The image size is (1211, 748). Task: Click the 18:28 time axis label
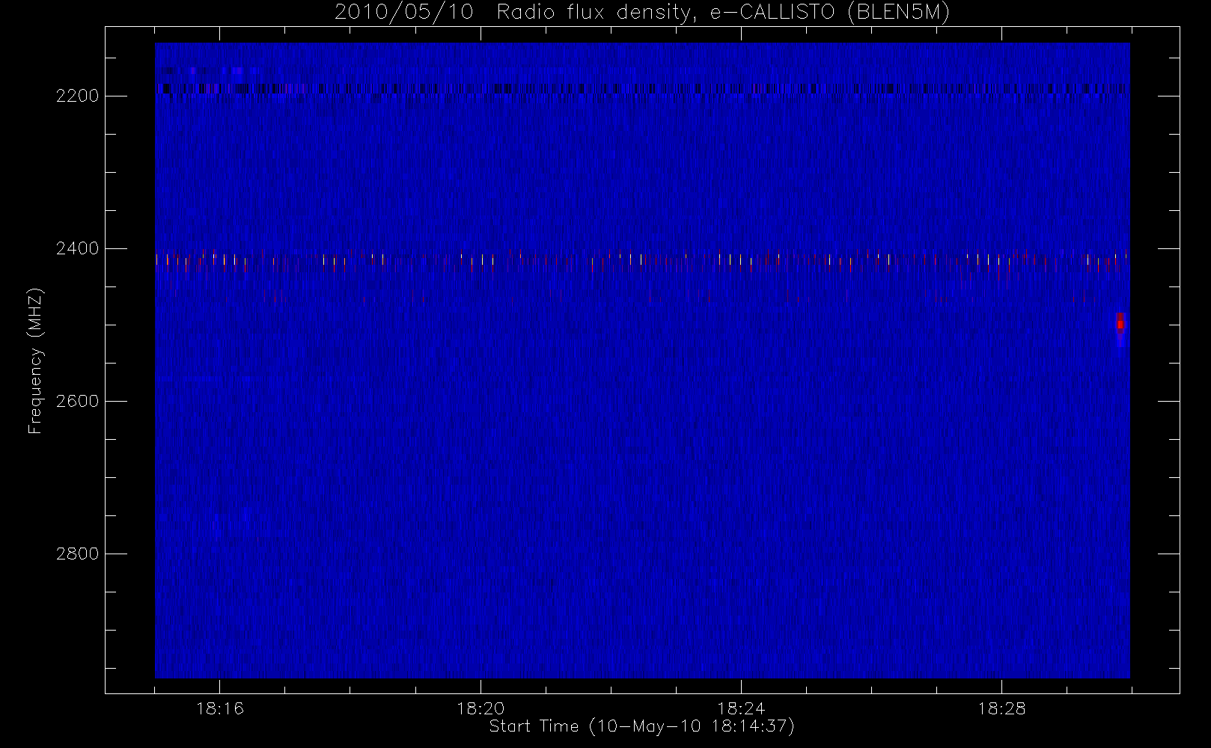(x=1001, y=708)
